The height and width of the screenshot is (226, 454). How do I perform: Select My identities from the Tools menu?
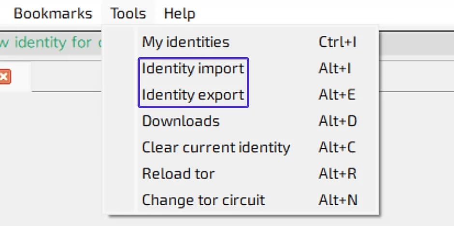[185, 42]
